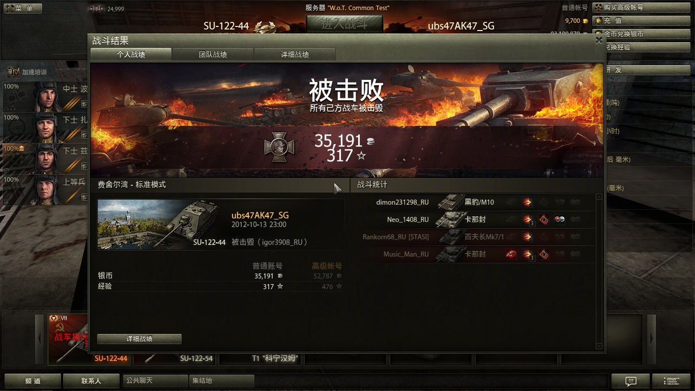Click the battle statistics scrollbar up arrow
Viewport: 695px width, 391px height.
pos(599,197)
